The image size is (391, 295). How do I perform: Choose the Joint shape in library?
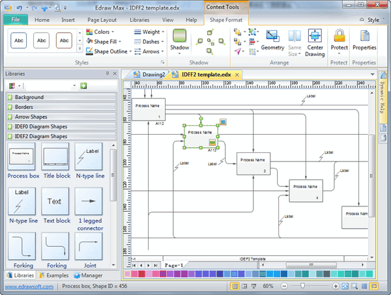click(x=89, y=250)
